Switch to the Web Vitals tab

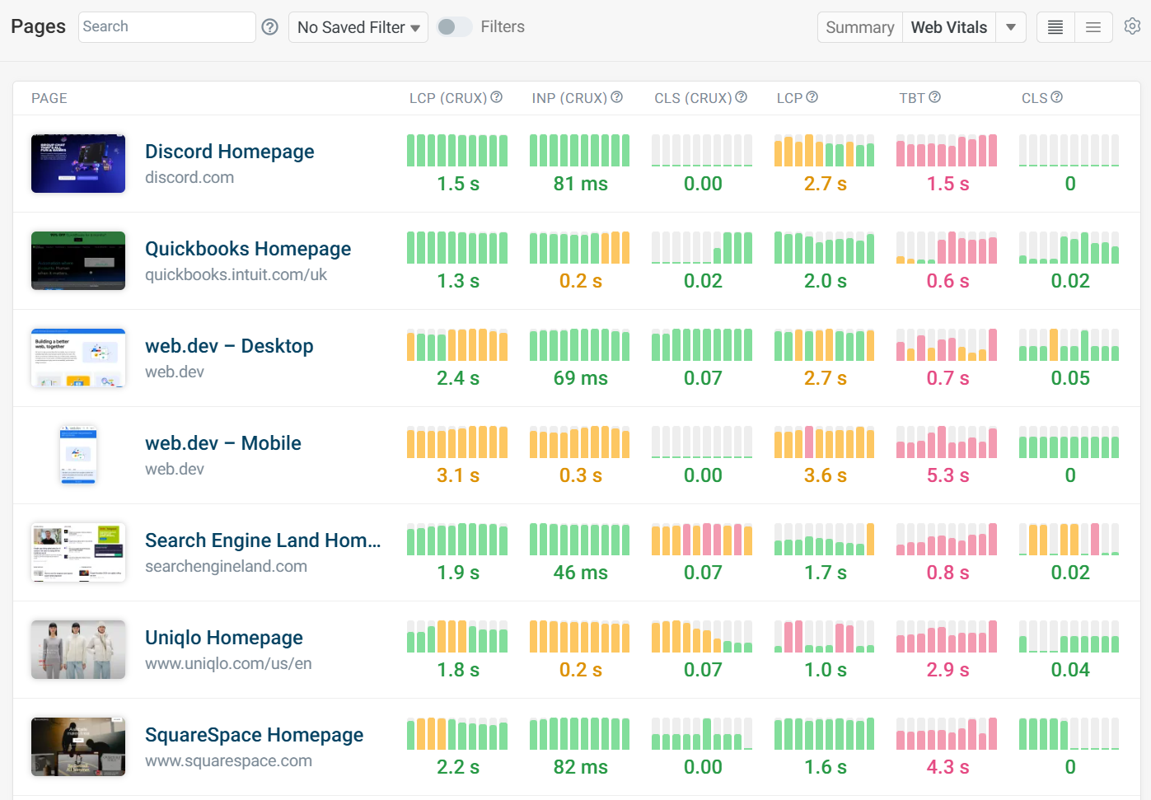click(948, 26)
